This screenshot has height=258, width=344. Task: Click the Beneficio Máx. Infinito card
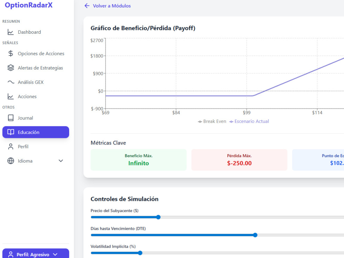tap(139, 160)
